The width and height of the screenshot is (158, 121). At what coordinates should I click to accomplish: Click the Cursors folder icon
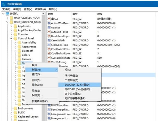19,59
